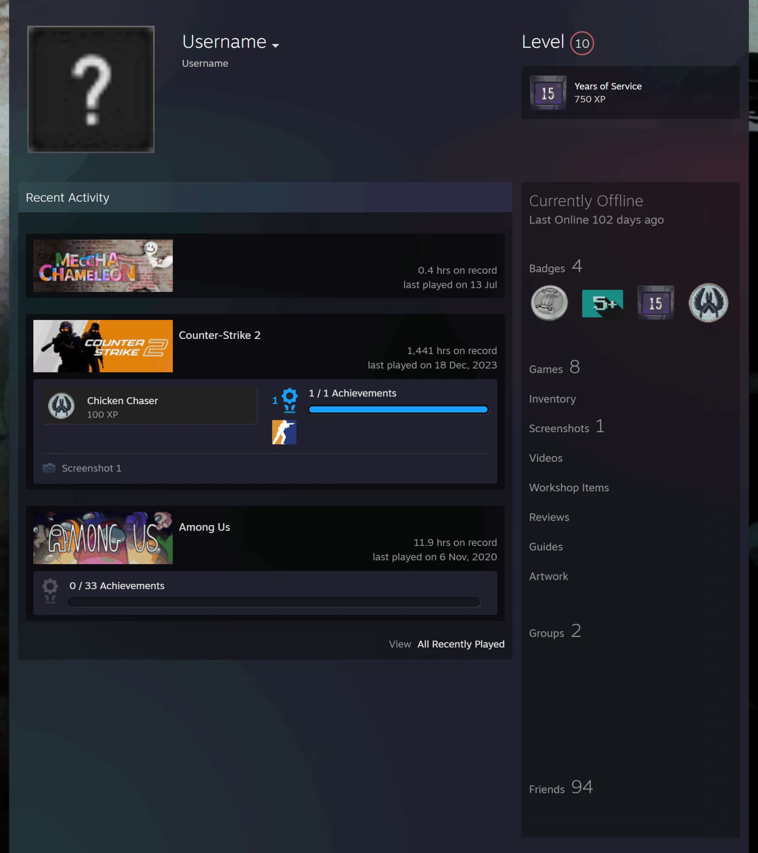Open the Counter-Strike achievement icon tile
Image resolution: width=758 pixels, height=853 pixels.
click(284, 432)
